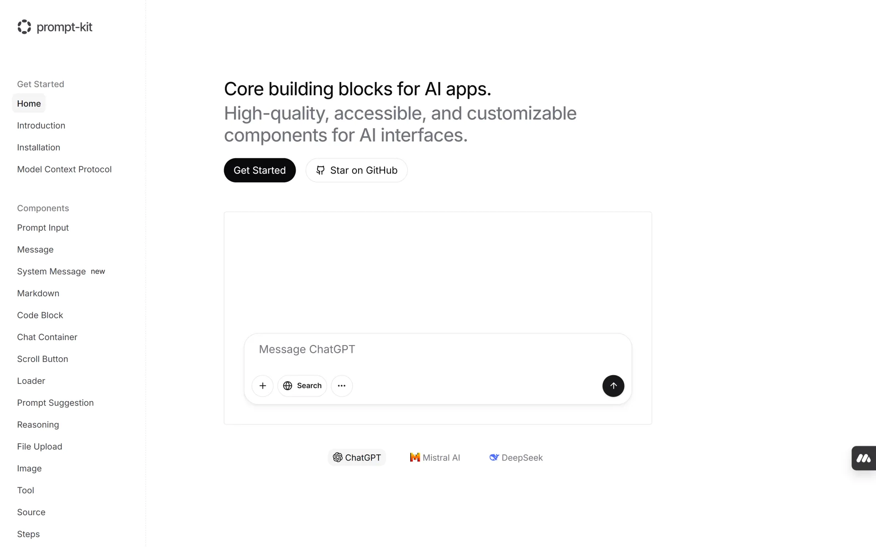Click Star on GitHub button
Image resolution: width=876 pixels, height=547 pixels.
pos(356,170)
